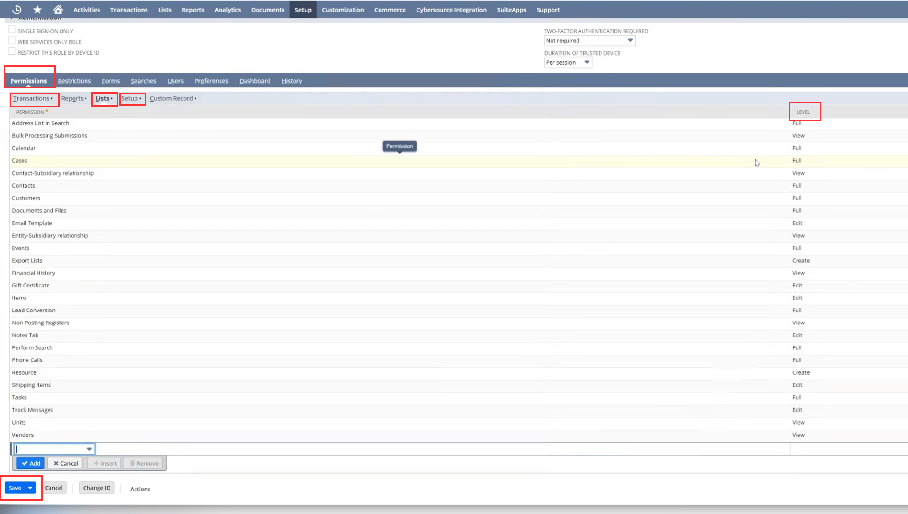Click the View level for Units
The image size is (908, 514).
[798, 423]
